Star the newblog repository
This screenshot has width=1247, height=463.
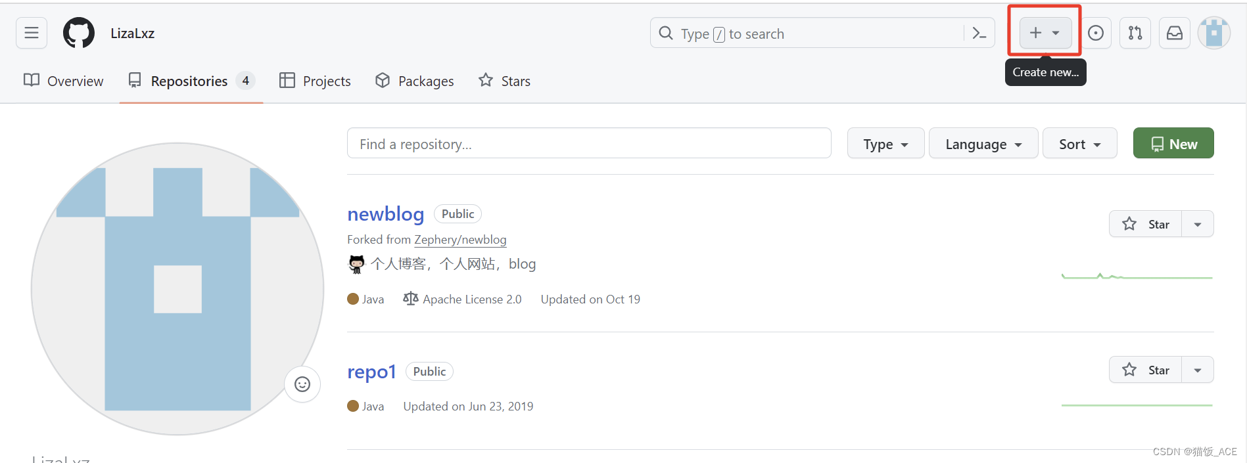(1145, 224)
